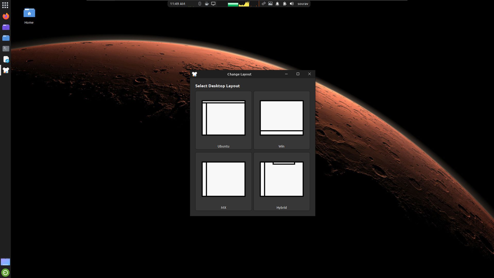Open the application grid launcher

(5, 5)
